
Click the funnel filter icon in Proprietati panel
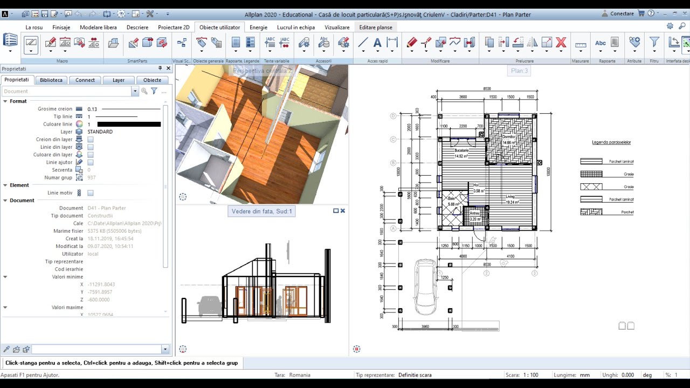154,91
